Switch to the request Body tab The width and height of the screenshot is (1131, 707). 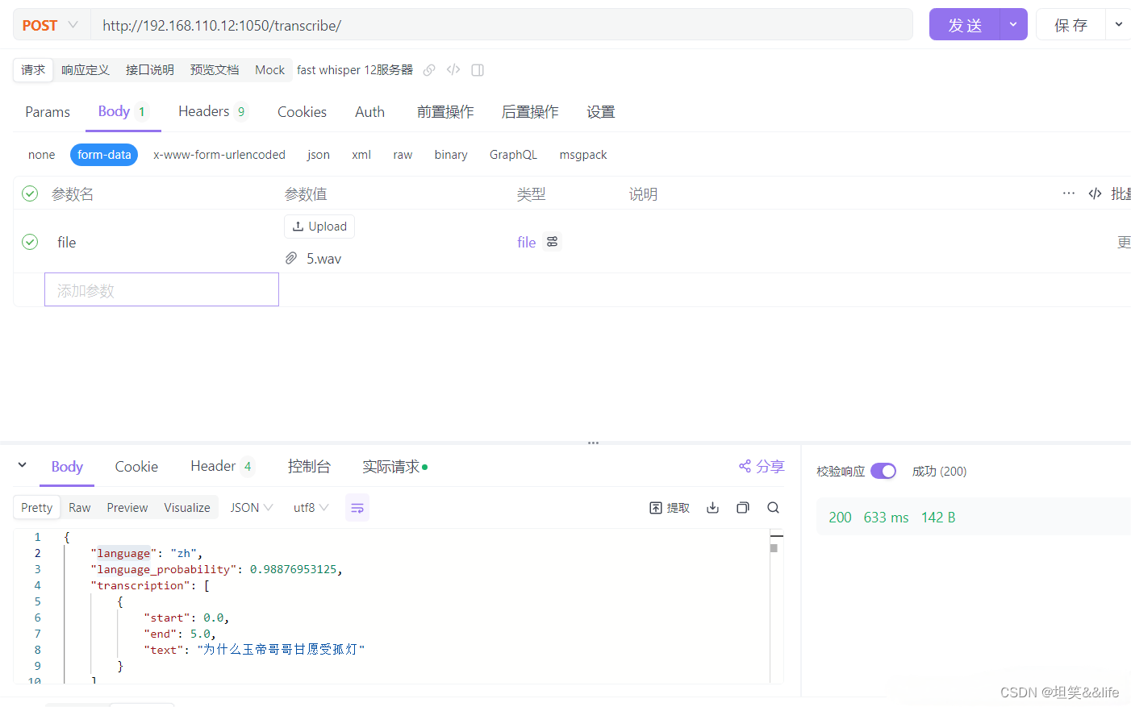[x=123, y=111]
